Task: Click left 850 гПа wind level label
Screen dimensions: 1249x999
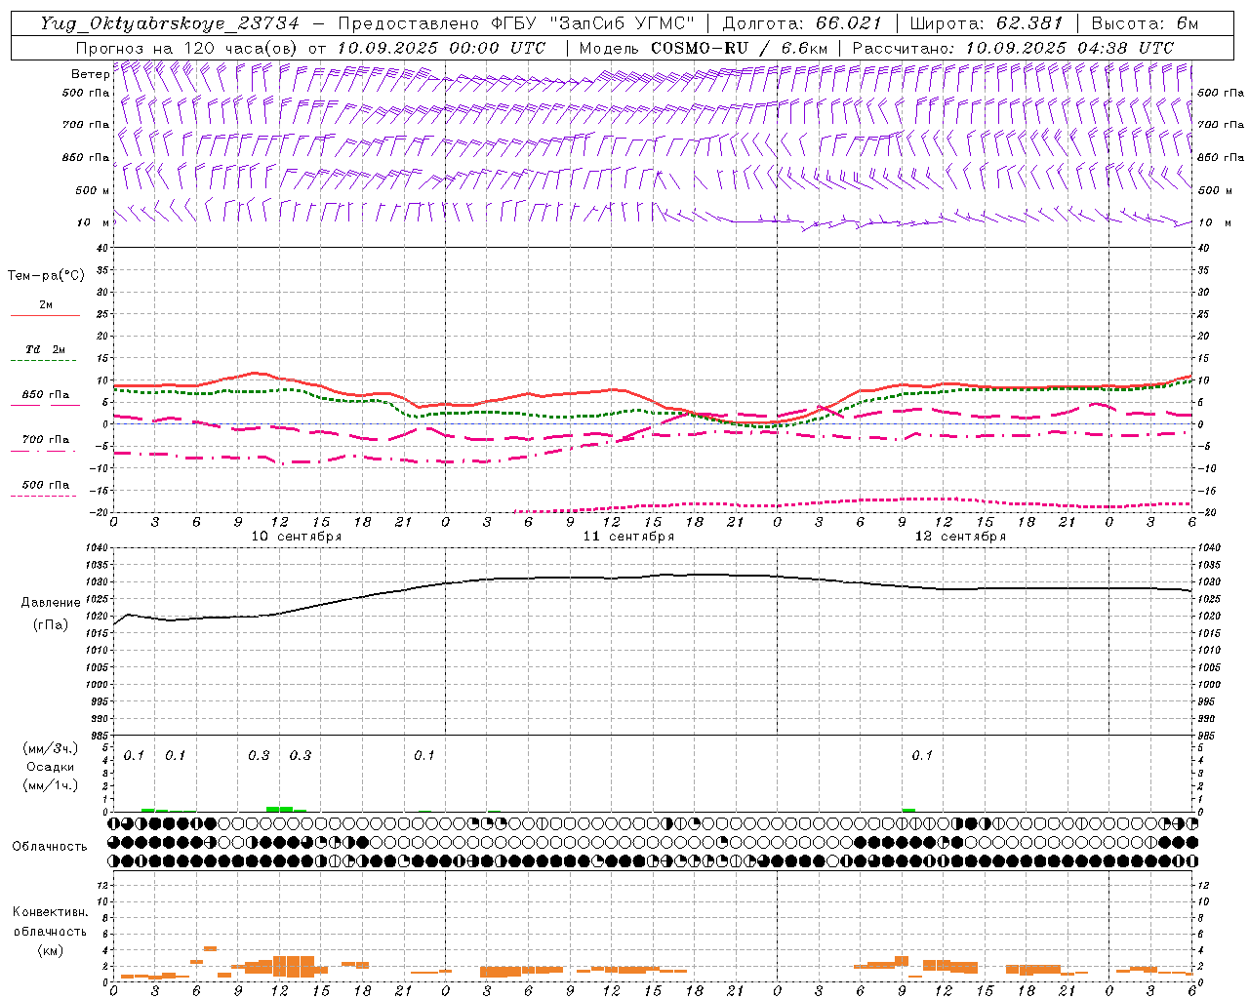Action: point(86,157)
